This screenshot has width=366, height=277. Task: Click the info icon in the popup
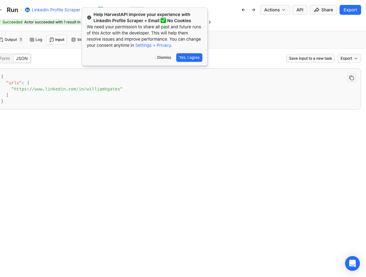(x=89, y=18)
